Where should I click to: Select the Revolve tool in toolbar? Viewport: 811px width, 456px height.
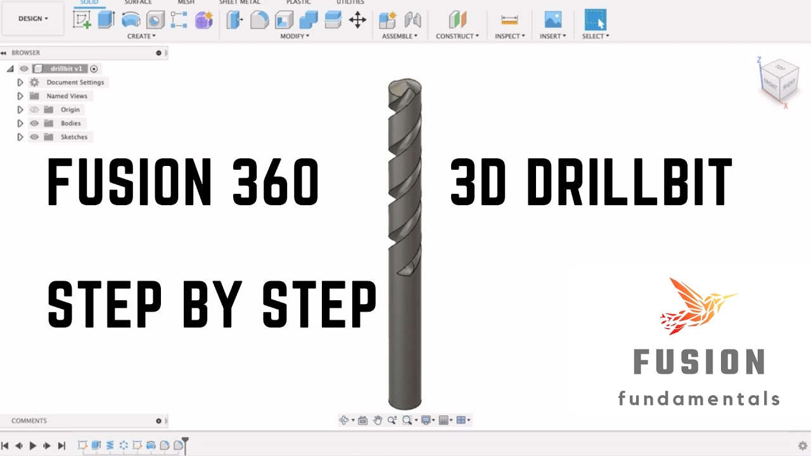[x=131, y=20]
